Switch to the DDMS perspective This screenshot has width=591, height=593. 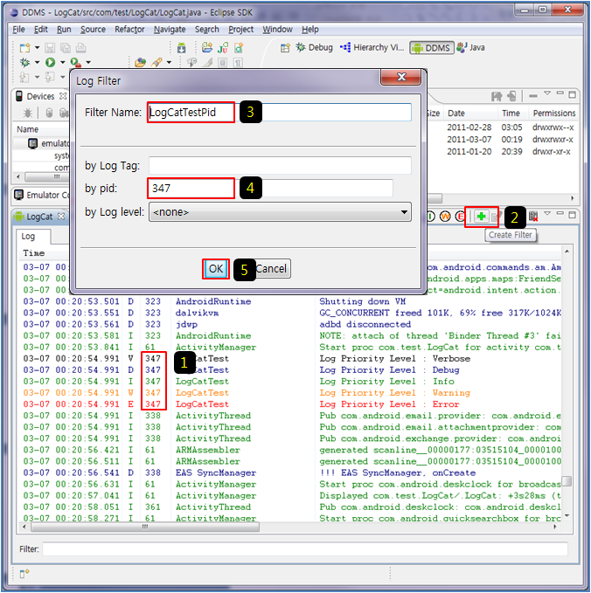click(432, 47)
